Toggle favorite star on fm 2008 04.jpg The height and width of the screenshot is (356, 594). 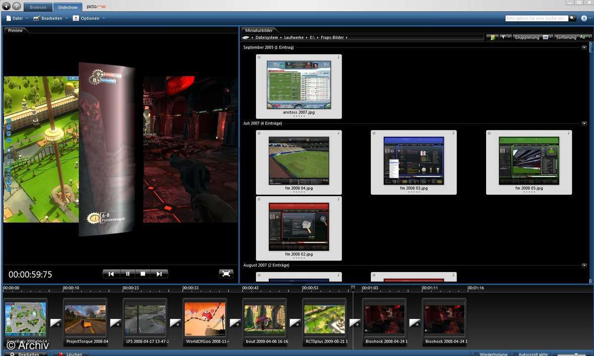point(259,133)
